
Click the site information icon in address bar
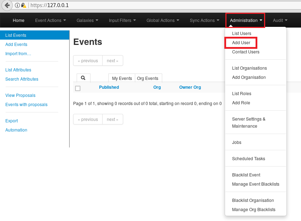(17, 5)
